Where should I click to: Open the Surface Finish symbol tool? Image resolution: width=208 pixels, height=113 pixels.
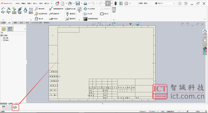click(x=56, y=9)
